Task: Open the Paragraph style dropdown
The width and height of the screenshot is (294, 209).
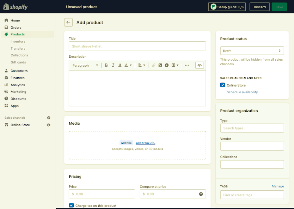Action: [x=85, y=65]
